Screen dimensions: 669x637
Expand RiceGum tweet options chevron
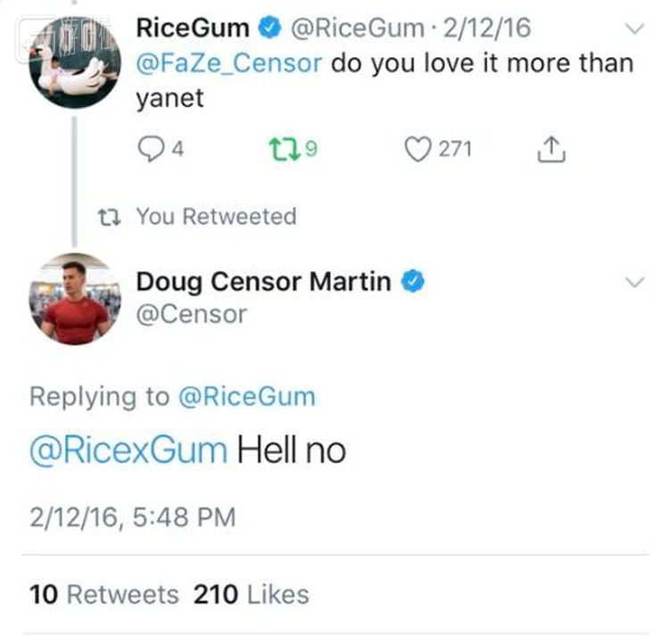click(x=634, y=29)
